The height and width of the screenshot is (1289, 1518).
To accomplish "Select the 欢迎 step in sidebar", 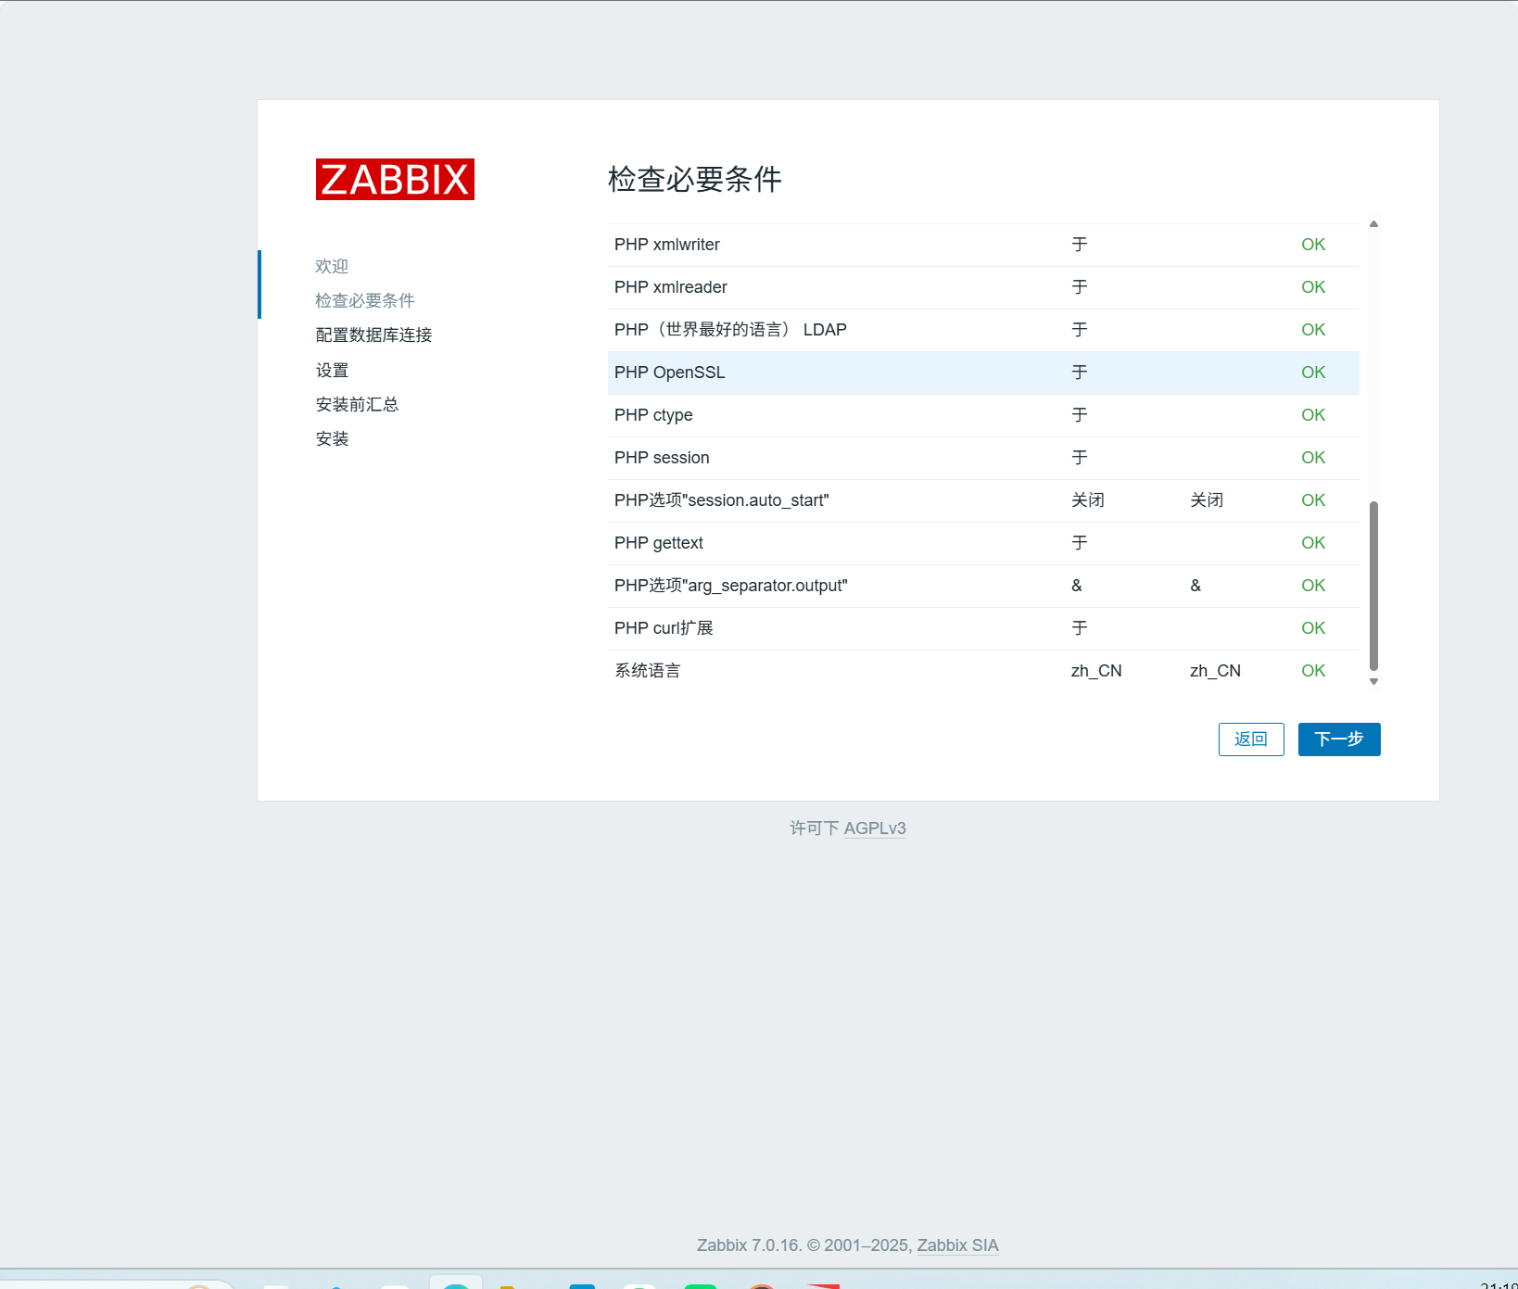I will (x=332, y=266).
